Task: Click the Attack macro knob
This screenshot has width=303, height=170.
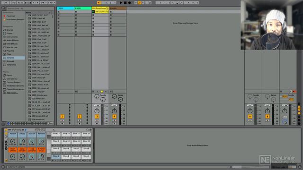Action: click(13, 141)
